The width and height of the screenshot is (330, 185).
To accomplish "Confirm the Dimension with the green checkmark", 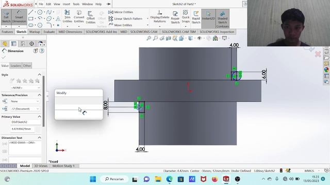I will pos(4,57).
